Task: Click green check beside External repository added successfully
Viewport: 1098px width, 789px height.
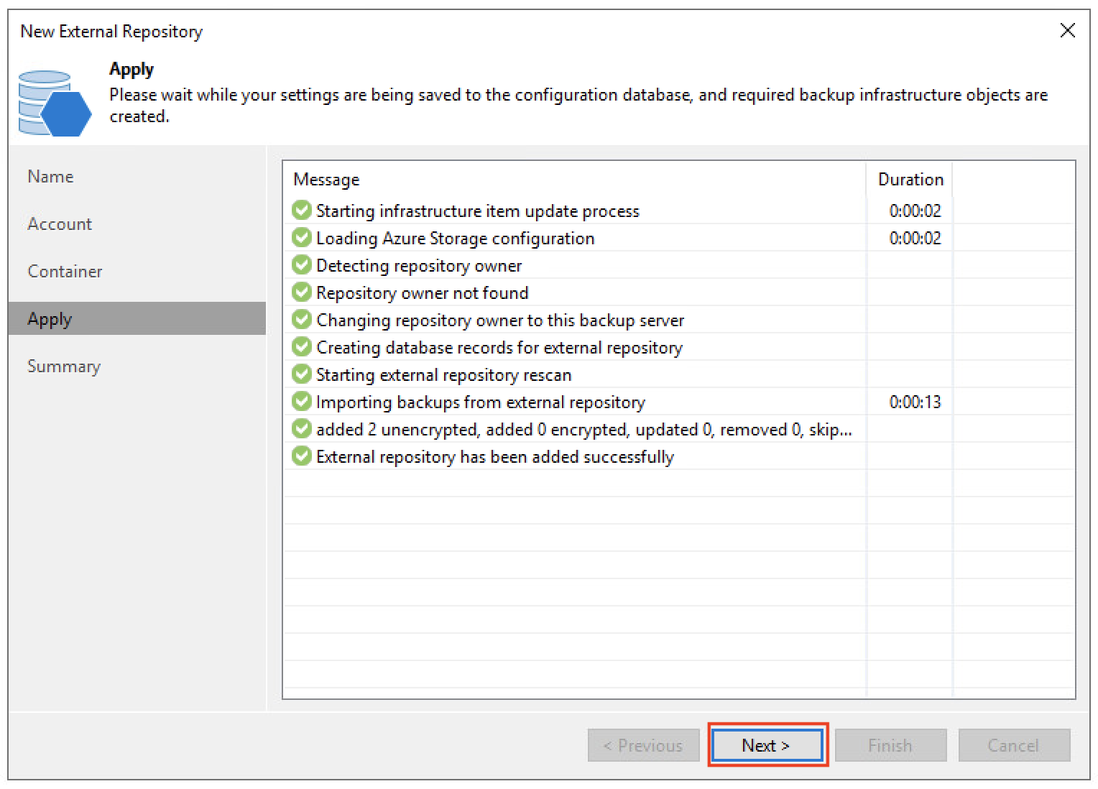Action: pos(302,456)
